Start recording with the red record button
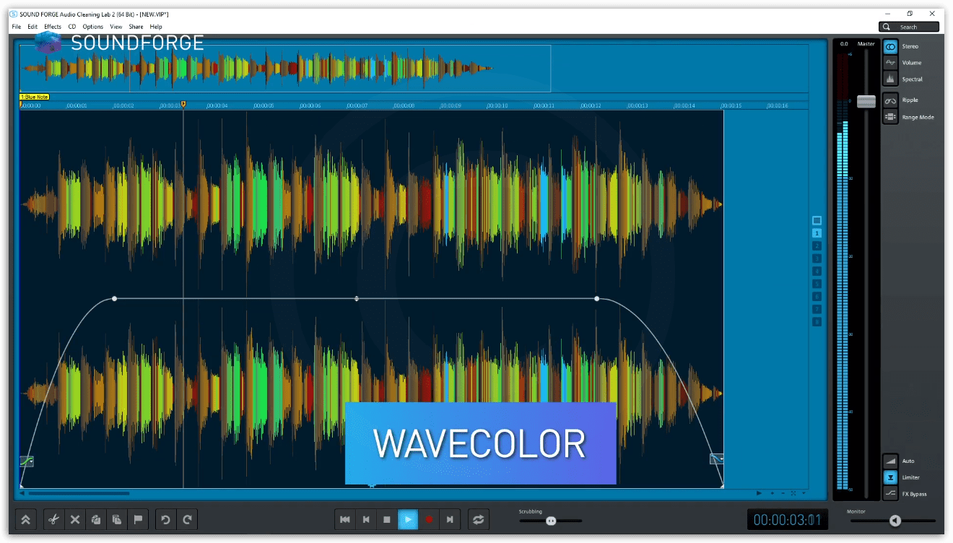 pos(429,519)
